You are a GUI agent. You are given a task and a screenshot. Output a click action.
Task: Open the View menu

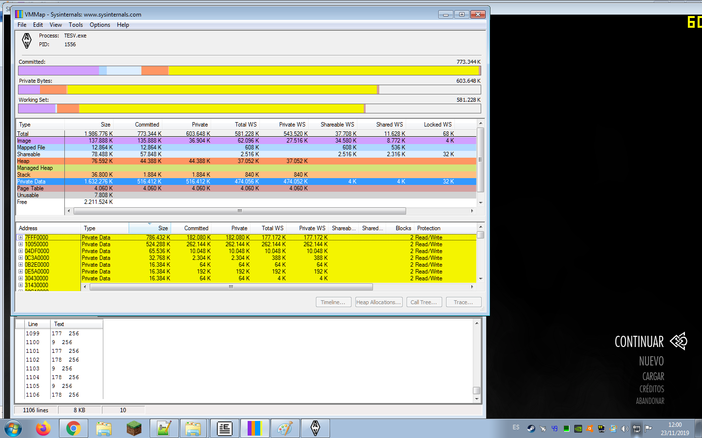tap(56, 25)
